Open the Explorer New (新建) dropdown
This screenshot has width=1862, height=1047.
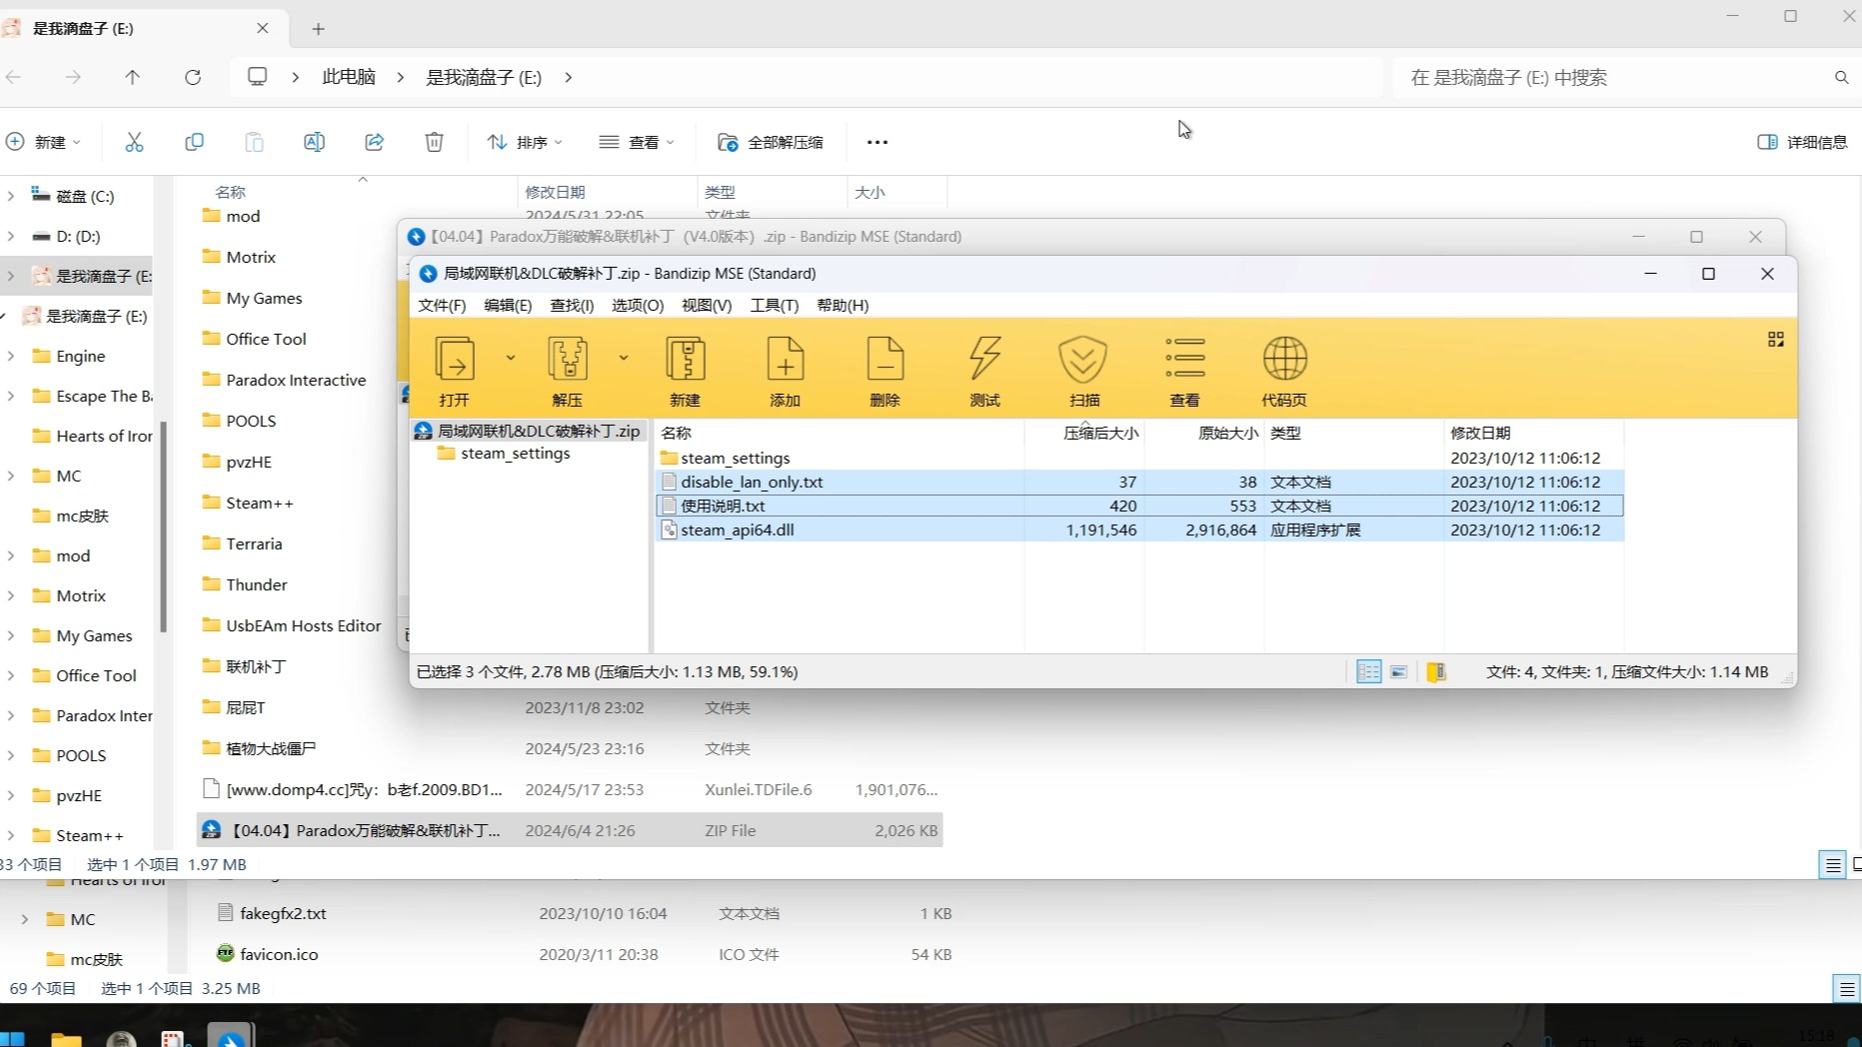(x=44, y=142)
